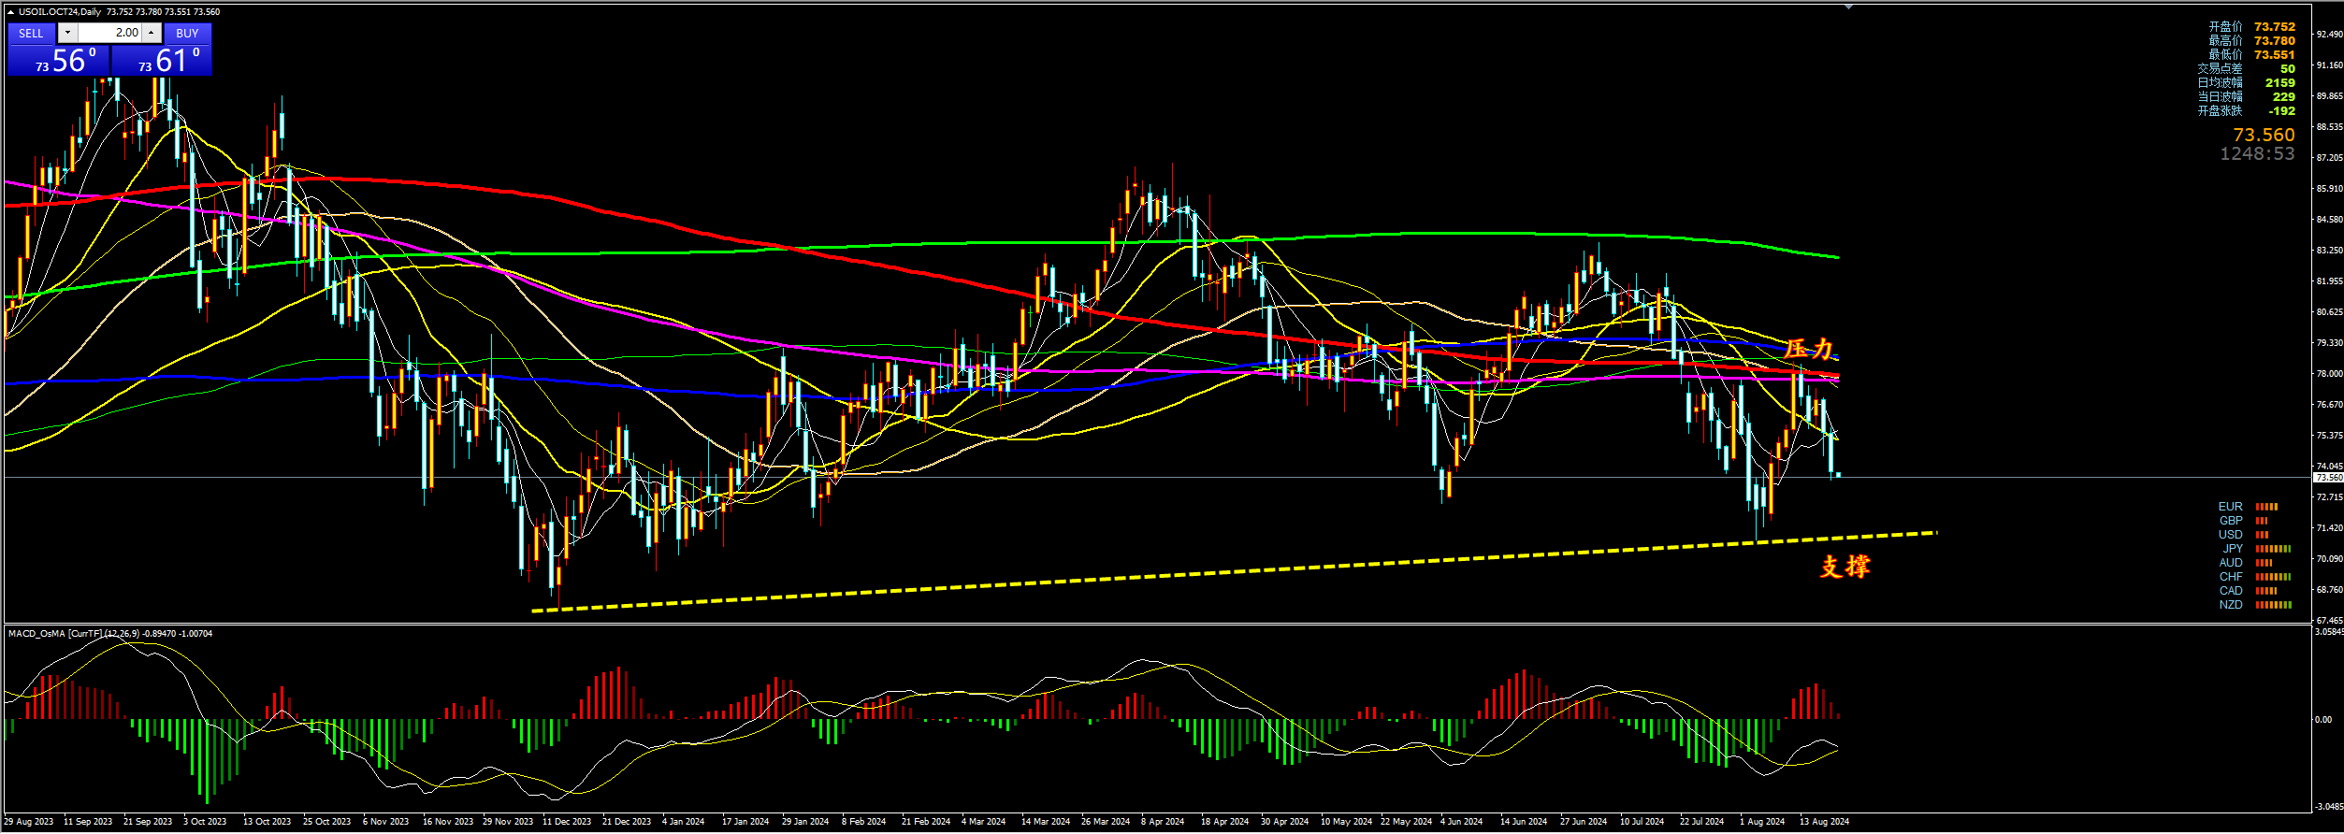Click the 最高价 value 73.780
This screenshot has width=2344, height=834.
(2274, 41)
